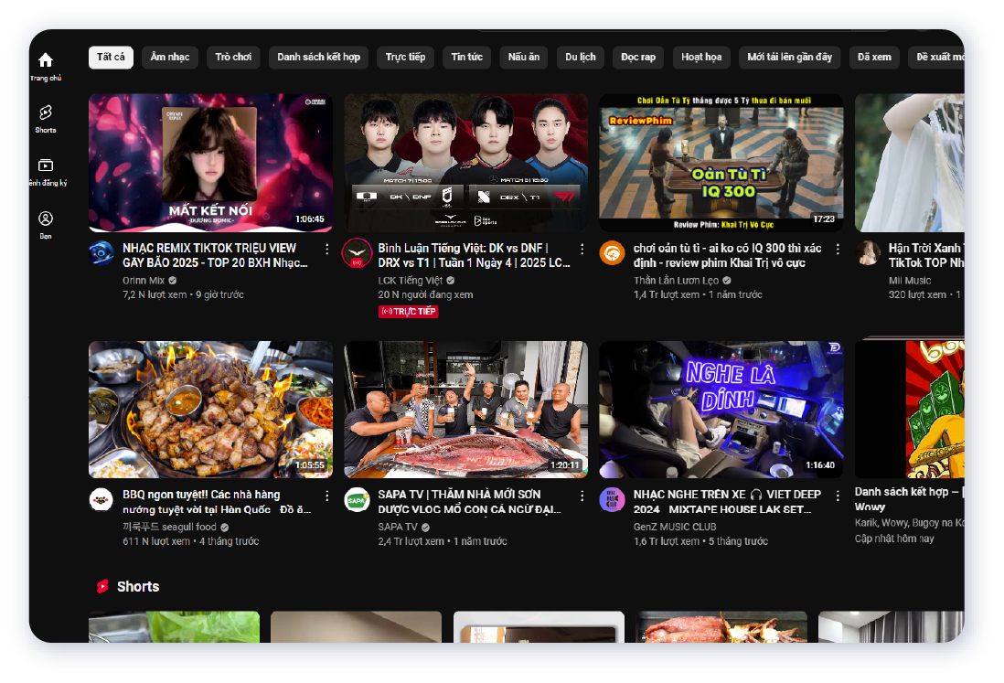The width and height of the screenshot is (1004, 683).
Task: Open Orinn Mix channel avatar
Action: pyautogui.click(x=101, y=253)
